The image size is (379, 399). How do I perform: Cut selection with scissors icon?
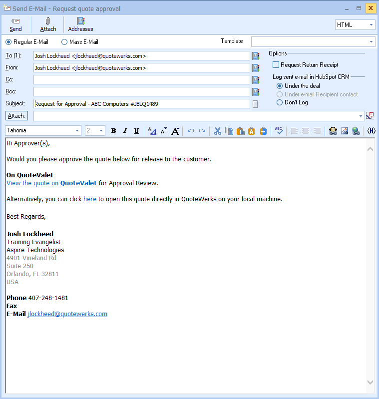pyautogui.click(x=218, y=131)
